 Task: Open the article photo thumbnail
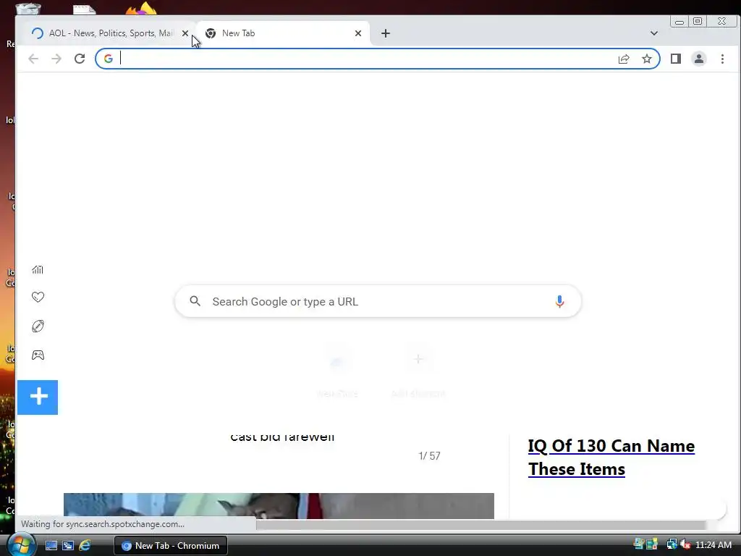click(279, 506)
